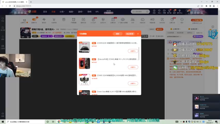Screen dimensions: 220x124
Task: Click the Douyu search input field
Action: [139, 12]
